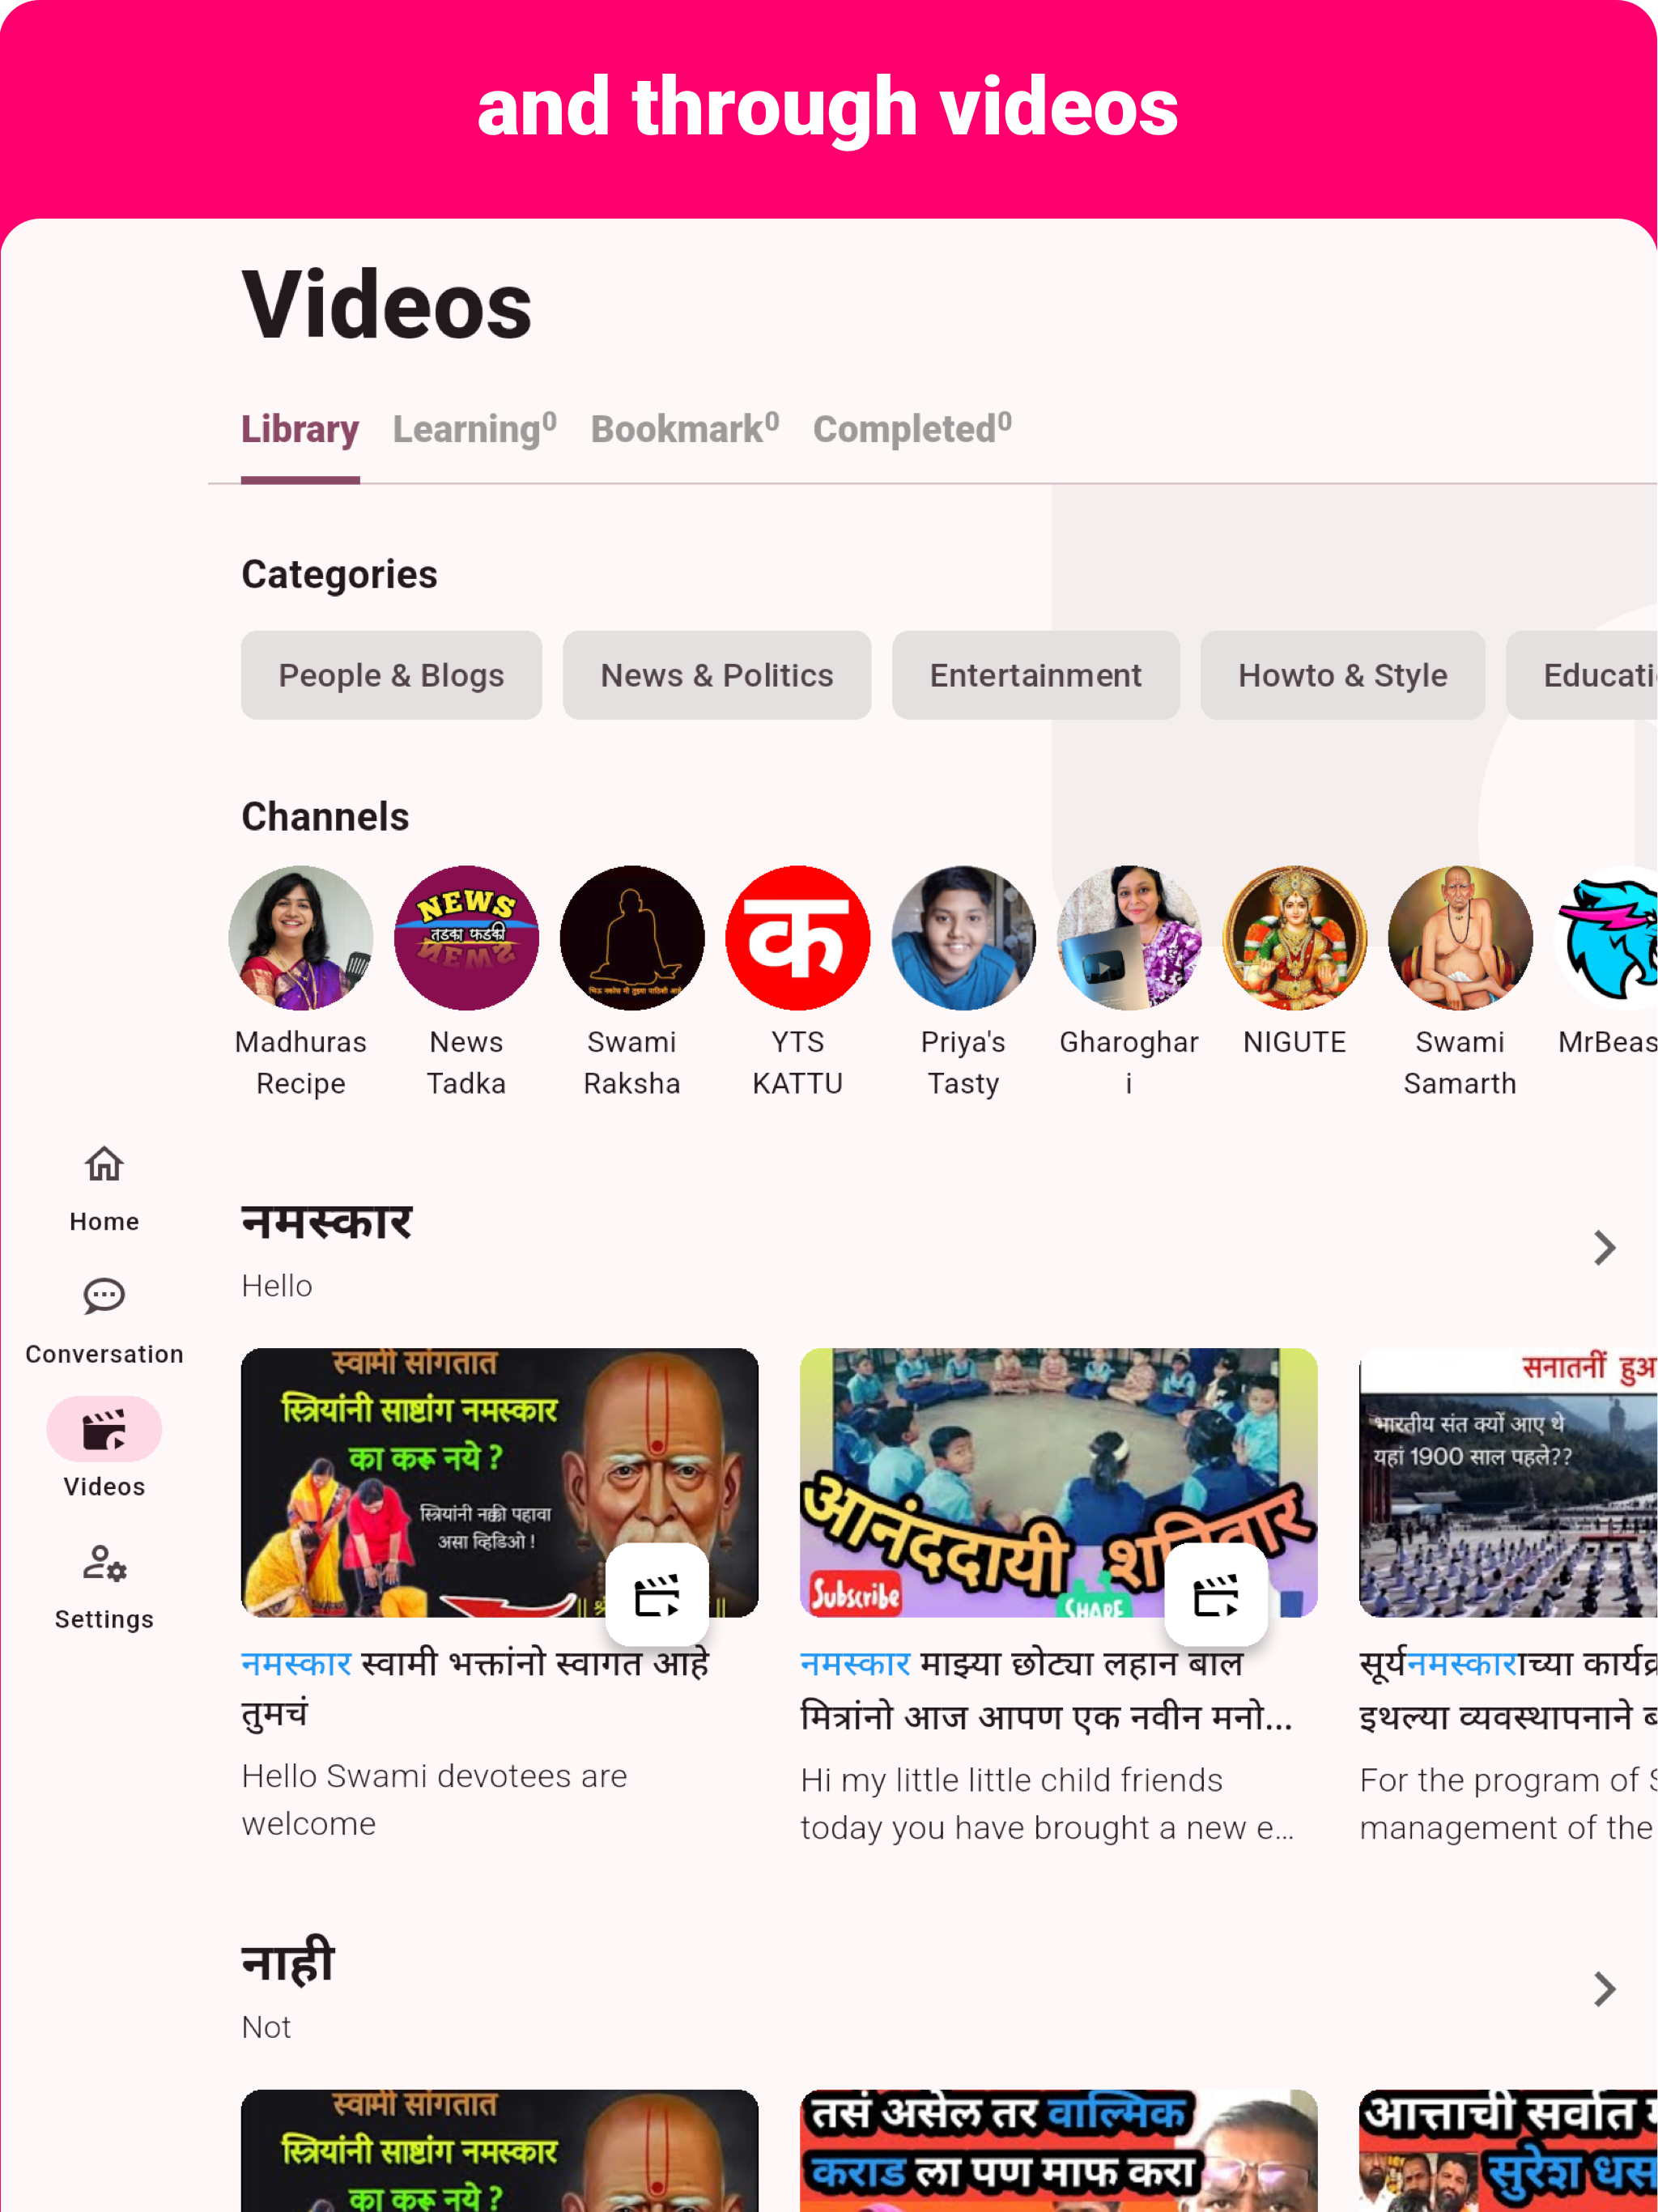Image resolution: width=1658 pixels, height=2212 pixels.
Task: Open MrBeast channel avatar
Action: click(1607, 938)
